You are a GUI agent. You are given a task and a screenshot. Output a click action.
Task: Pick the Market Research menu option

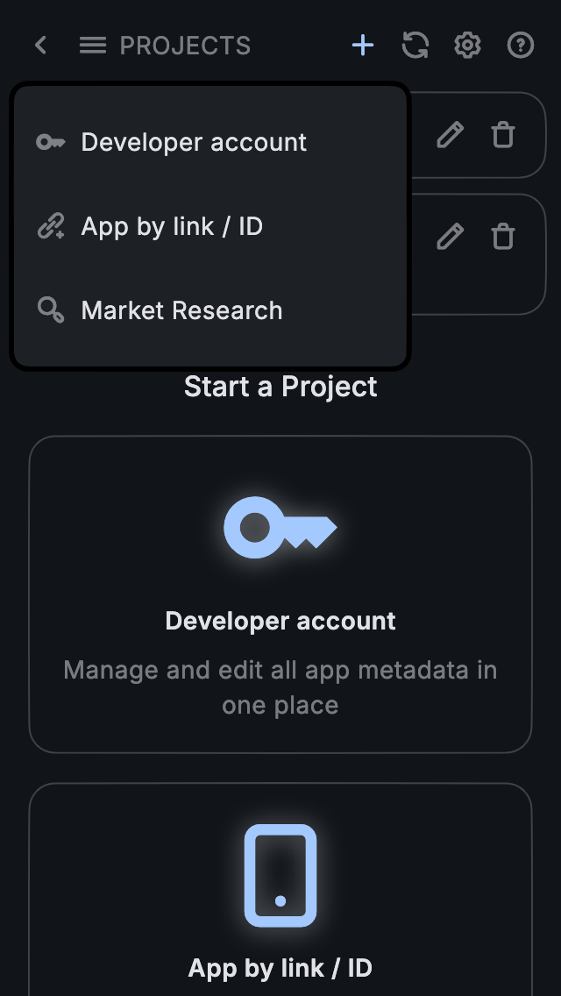(181, 310)
